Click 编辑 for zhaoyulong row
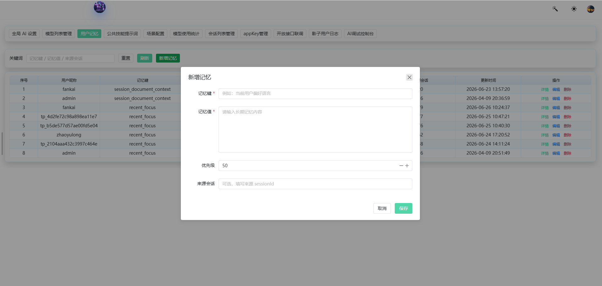The height and width of the screenshot is (286, 602). point(556,135)
